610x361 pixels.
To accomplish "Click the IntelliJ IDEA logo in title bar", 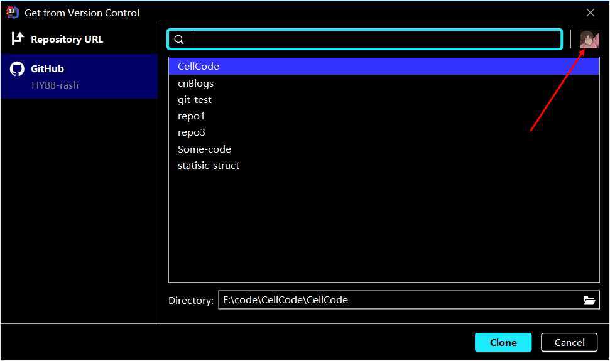I will [13, 13].
